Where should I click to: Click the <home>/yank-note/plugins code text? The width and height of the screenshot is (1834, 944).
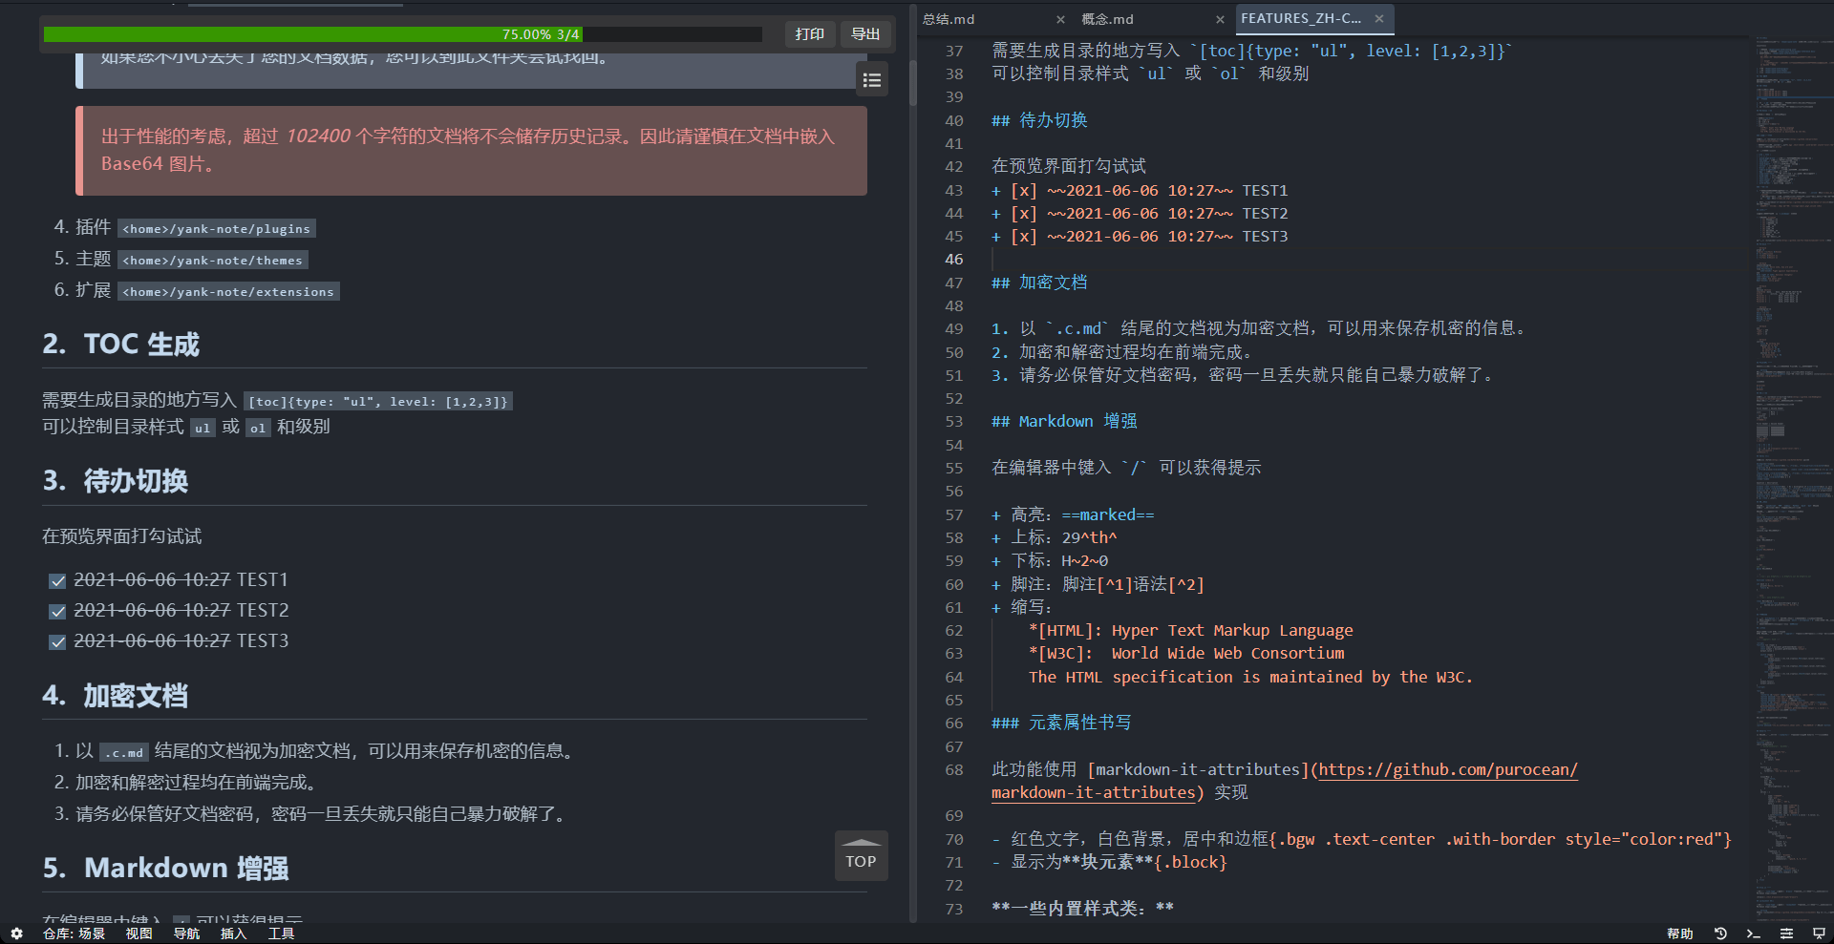[x=217, y=229]
